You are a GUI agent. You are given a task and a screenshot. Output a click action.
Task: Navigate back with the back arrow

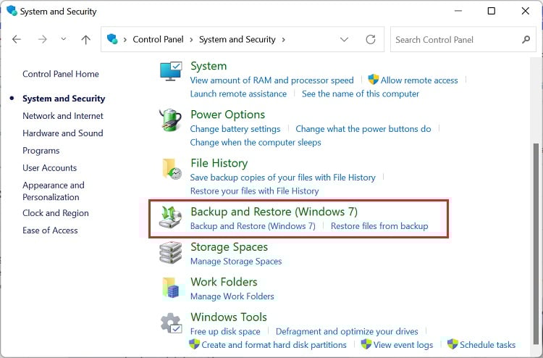[17, 40]
